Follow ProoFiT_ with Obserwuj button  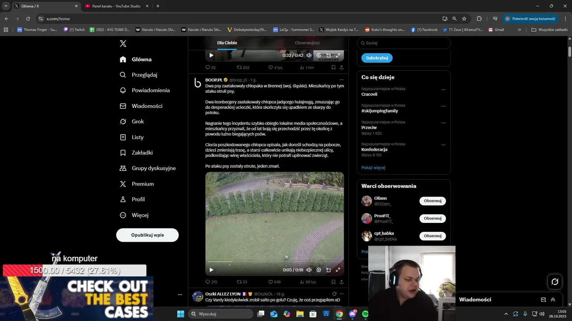coord(433,218)
